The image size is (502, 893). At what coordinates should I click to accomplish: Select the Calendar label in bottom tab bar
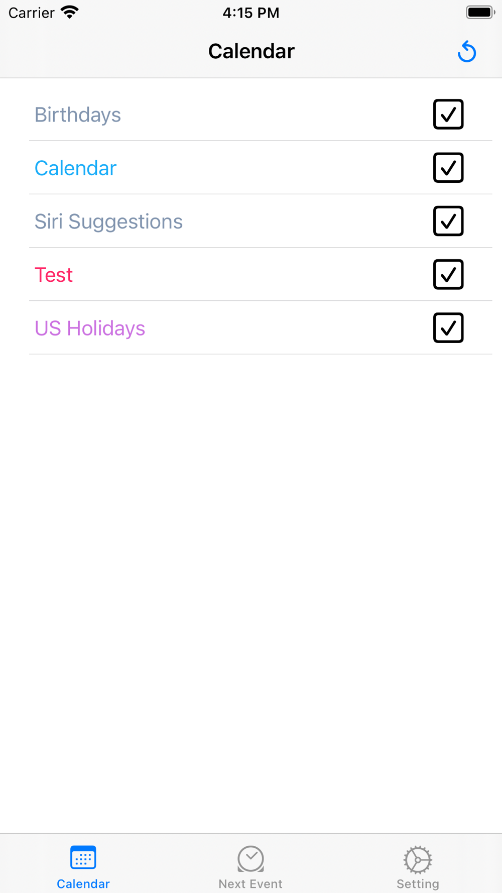pos(83,883)
